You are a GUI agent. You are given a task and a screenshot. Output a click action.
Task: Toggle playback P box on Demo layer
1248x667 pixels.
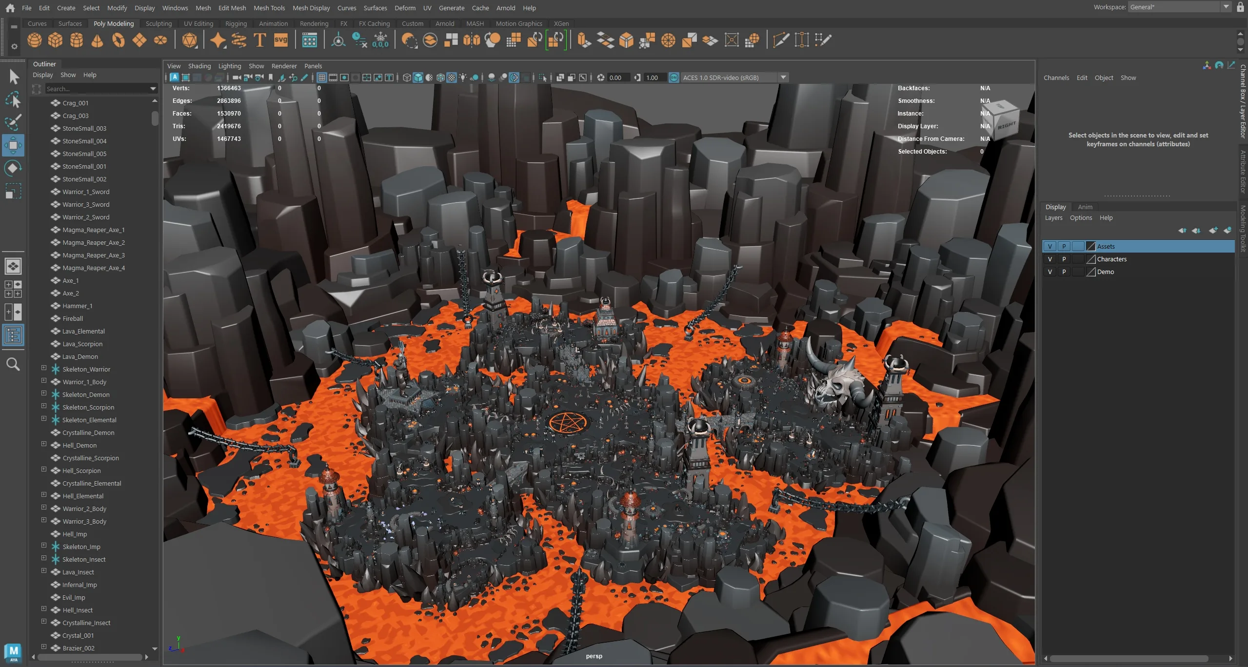(1064, 272)
